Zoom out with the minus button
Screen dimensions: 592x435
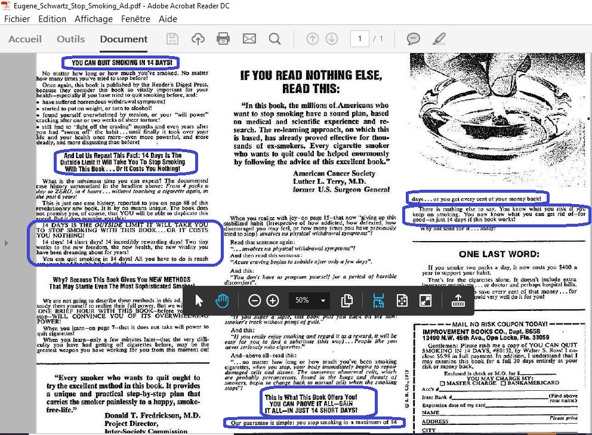point(254,301)
